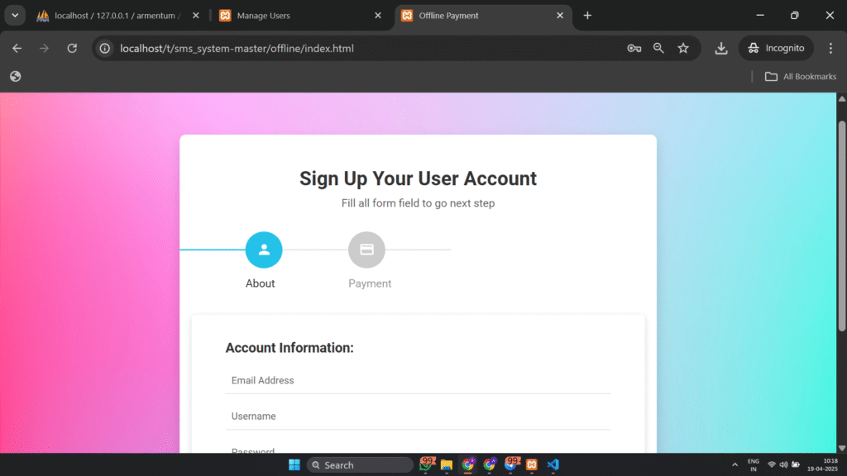View site information icon in address bar
847x476 pixels.
tap(105, 48)
